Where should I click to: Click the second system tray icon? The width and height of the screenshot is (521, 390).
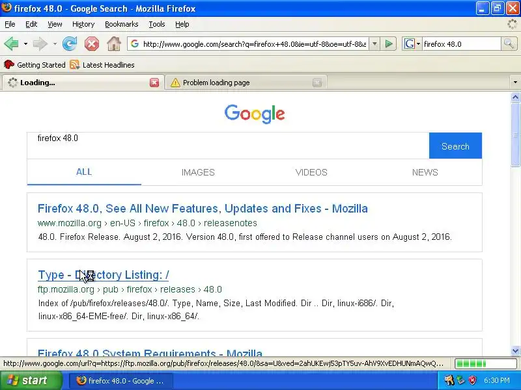point(460,380)
